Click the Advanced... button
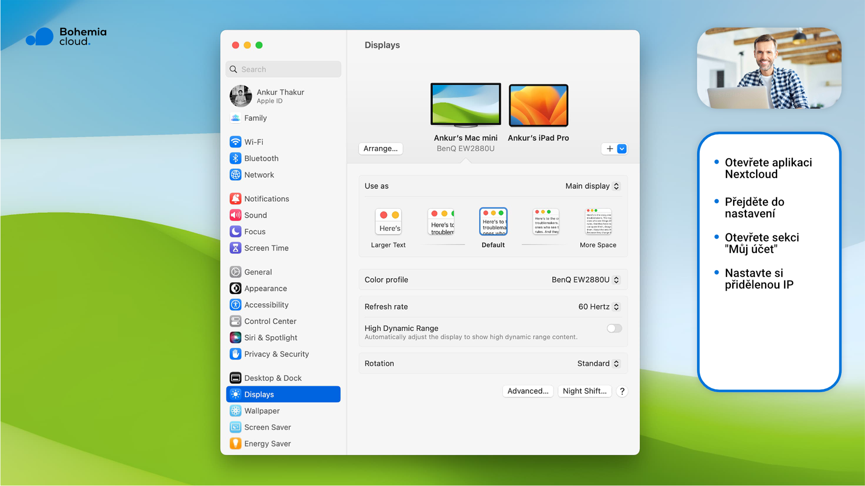Screen dimensions: 865x486 [x=528, y=391]
